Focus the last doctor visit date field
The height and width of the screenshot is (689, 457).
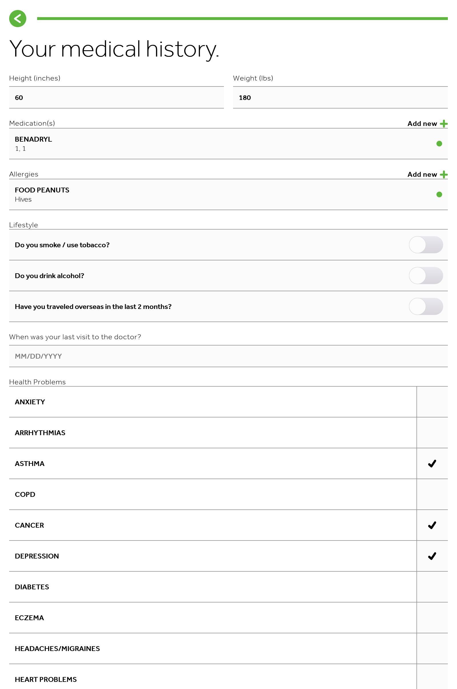[x=228, y=356]
